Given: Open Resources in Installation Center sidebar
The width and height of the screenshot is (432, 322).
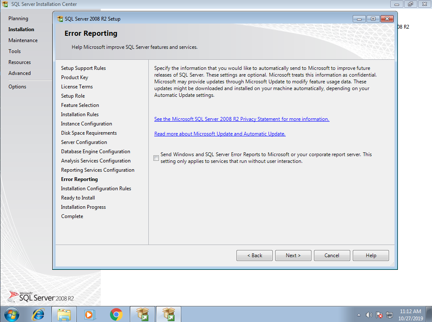Looking at the screenshot, I should [19, 62].
